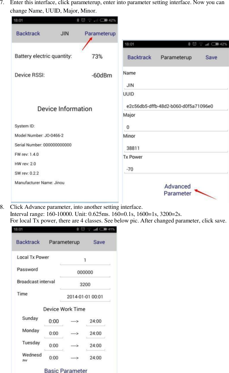
Task: Select the Name field containing JIN
Action: tap(176, 85)
